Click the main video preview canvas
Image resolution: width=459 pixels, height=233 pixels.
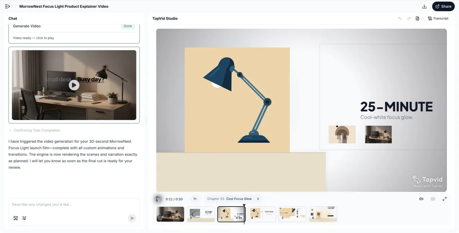(x=301, y=110)
